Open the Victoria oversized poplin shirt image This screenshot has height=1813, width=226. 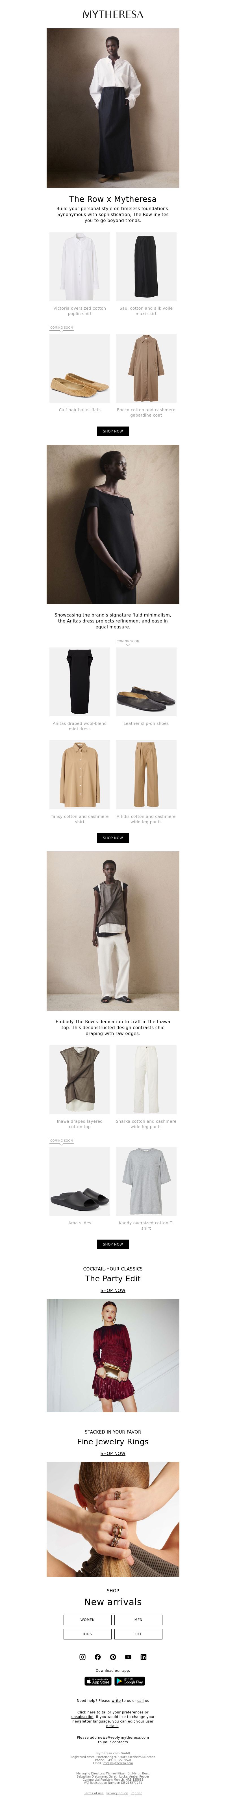[79, 267]
